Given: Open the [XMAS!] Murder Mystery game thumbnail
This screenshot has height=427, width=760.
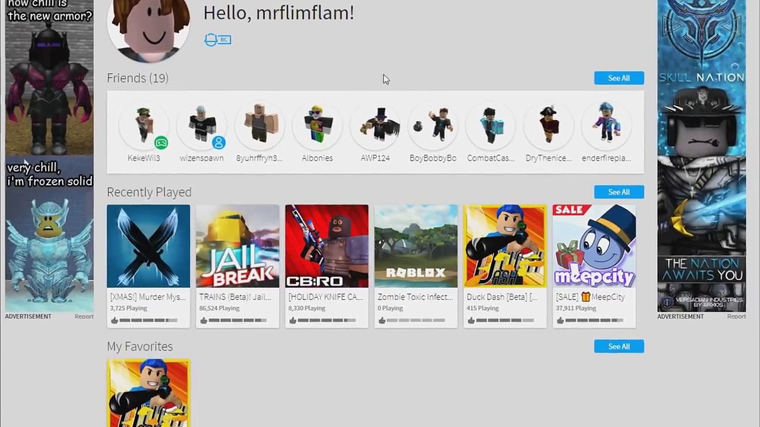Looking at the screenshot, I should (x=148, y=246).
